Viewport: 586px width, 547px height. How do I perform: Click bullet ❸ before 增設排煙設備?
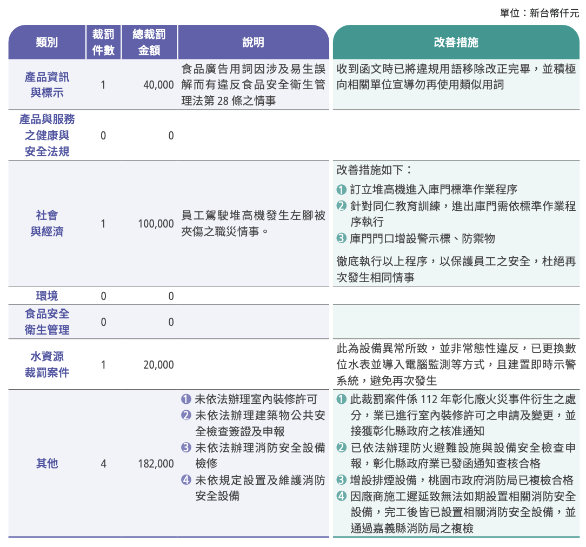pos(341,480)
